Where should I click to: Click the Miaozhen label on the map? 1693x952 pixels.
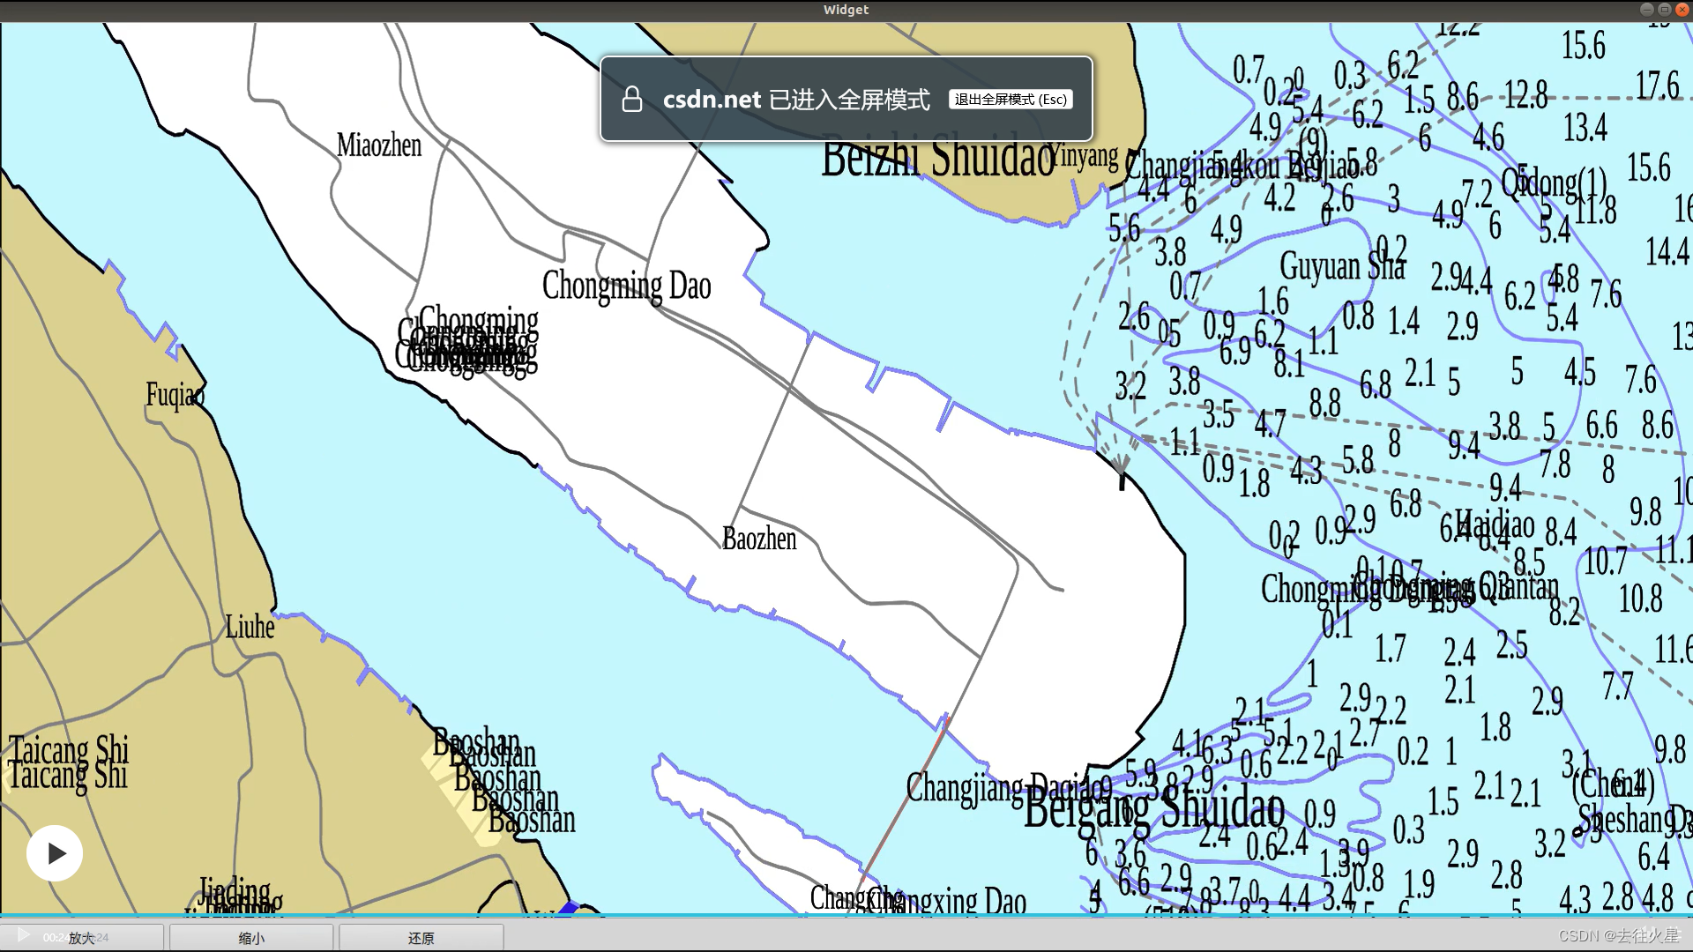pyautogui.click(x=379, y=145)
